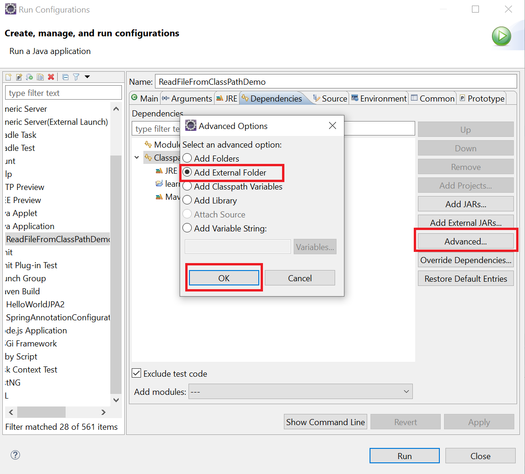Choose the Add Library radio button
The width and height of the screenshot is (525, 474).
tap(187, 201)
